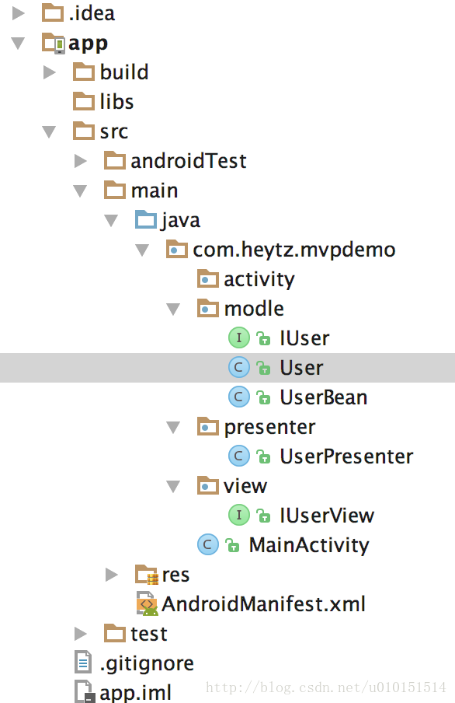455x703 pixels.
Task: Click the UserBean class icon
Action: 238,397
